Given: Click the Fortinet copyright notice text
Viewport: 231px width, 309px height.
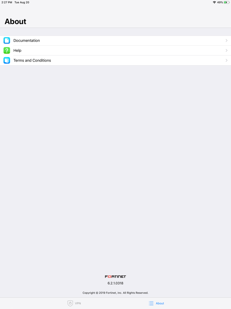Looking at the screenshot, I should [x=115, y=293].
